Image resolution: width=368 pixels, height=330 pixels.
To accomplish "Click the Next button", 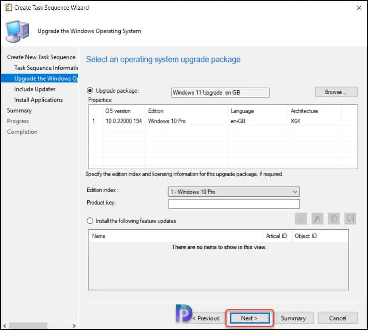I will 249,318.
